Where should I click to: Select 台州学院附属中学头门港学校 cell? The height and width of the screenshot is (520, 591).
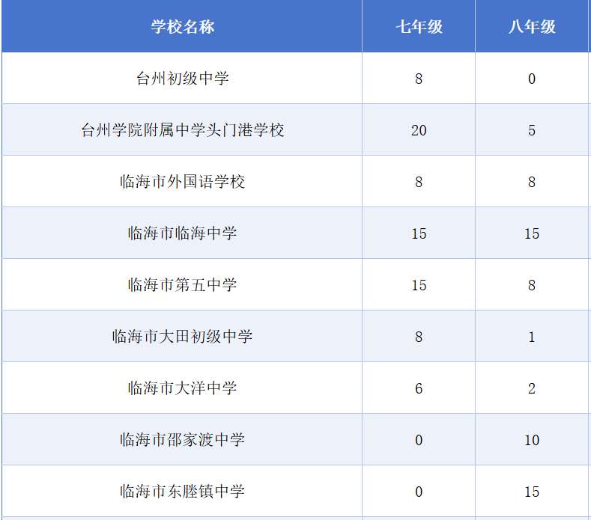tap(182, 130)
